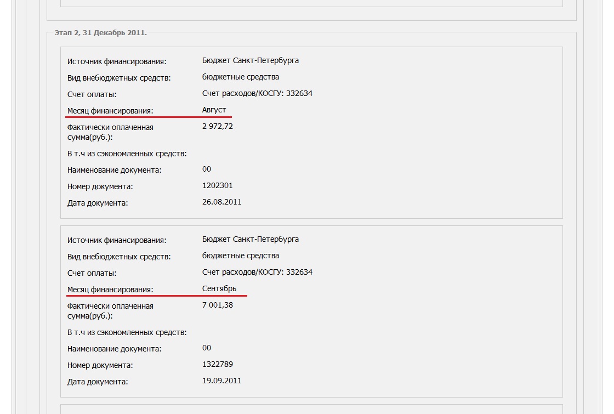
Task: Click "Счет расходов/КОСГУ: 332634" in the Сентябрь block
Action: [257, 273]
